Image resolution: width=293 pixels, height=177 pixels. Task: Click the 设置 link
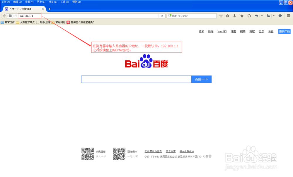(271, 31)
